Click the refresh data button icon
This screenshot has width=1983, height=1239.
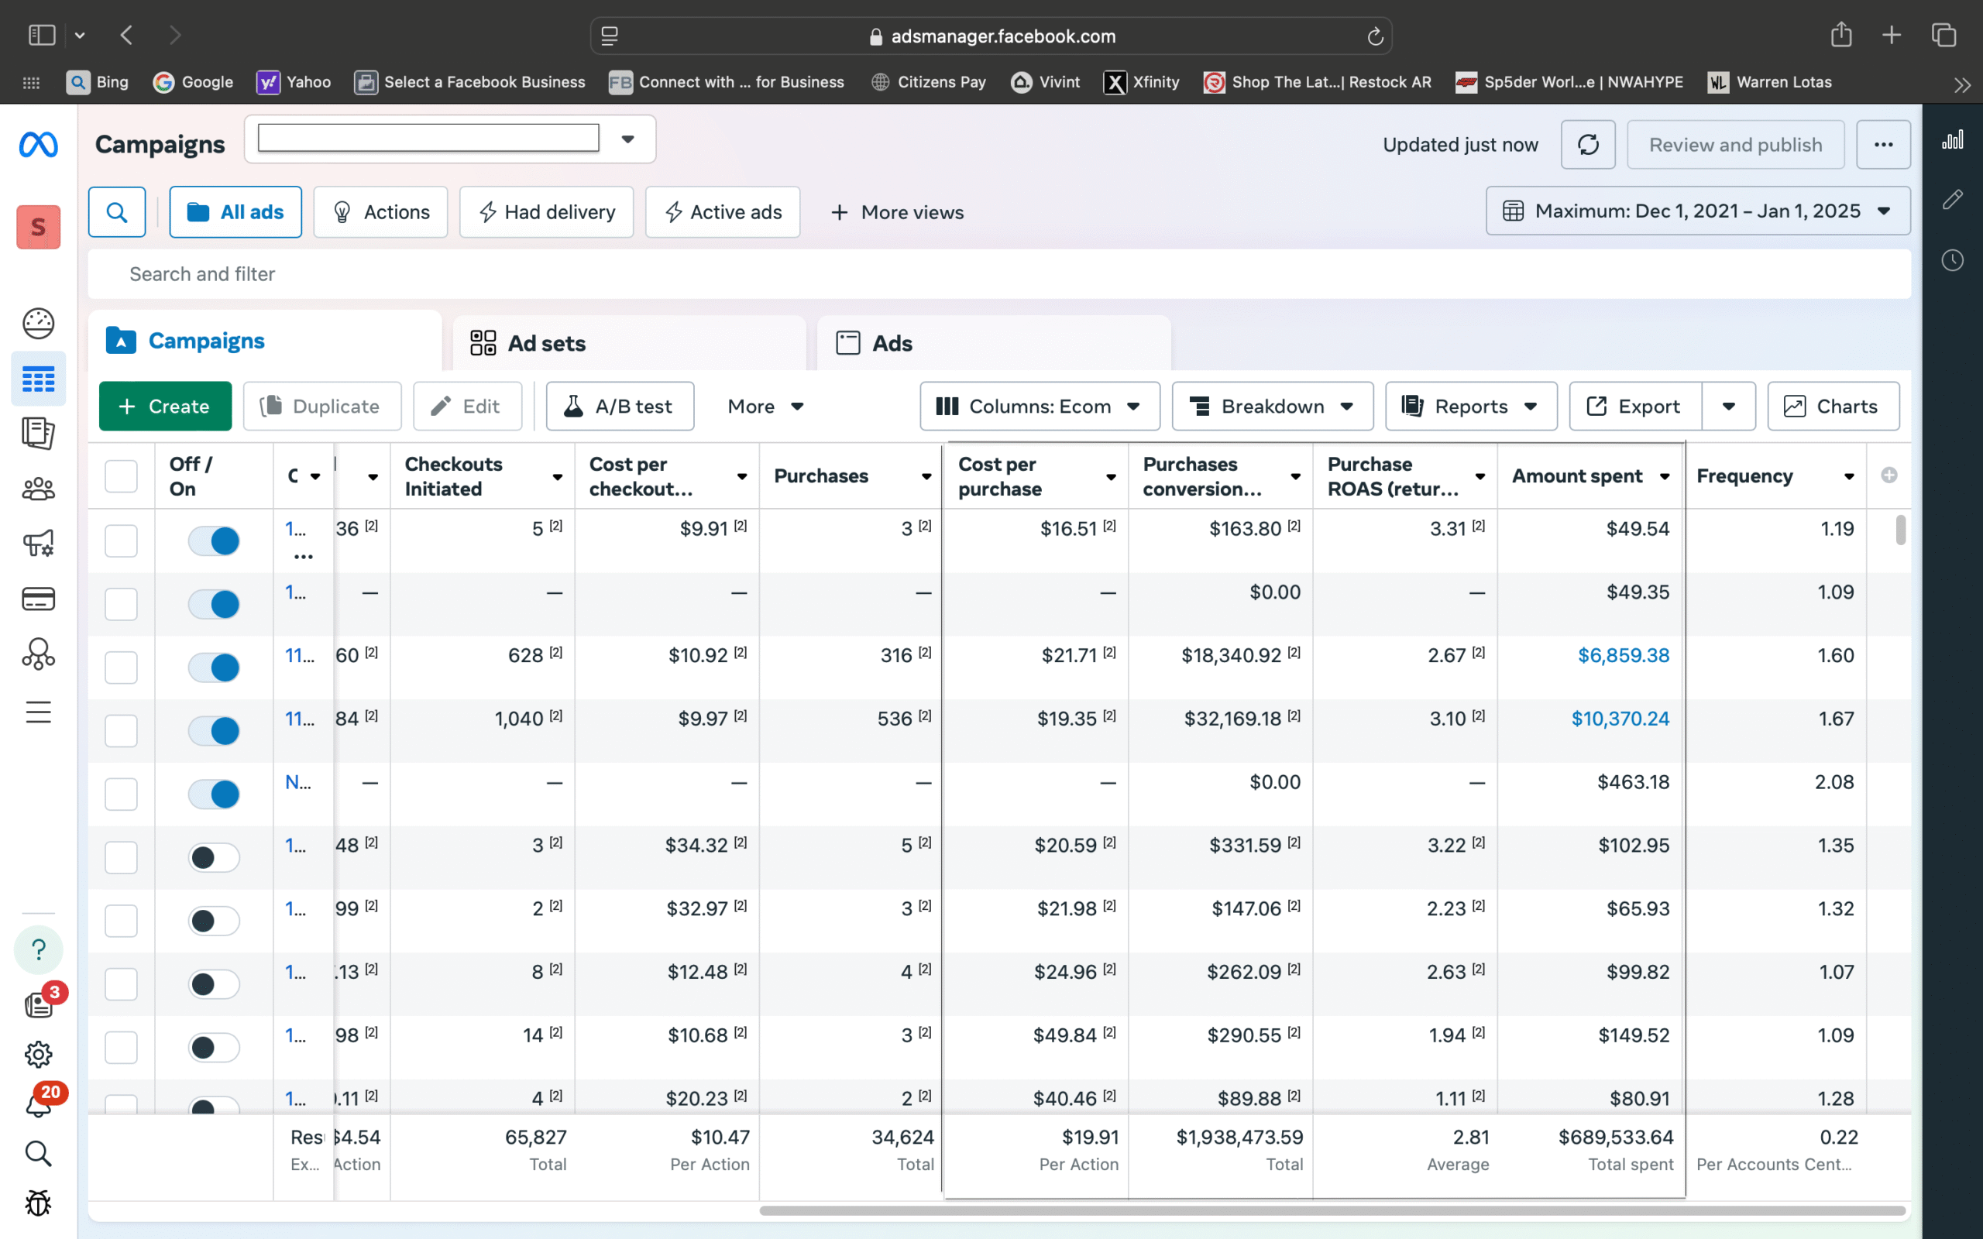click(x=1587, y=145)
